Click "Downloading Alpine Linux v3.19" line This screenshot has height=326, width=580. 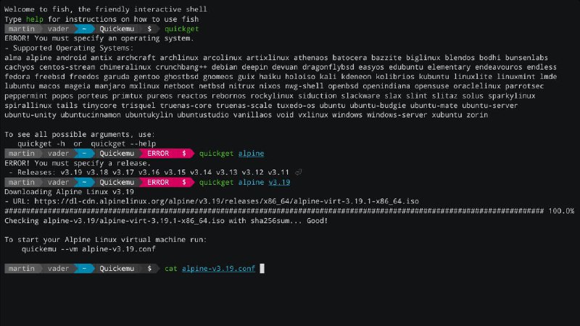[x=69, y=192]
